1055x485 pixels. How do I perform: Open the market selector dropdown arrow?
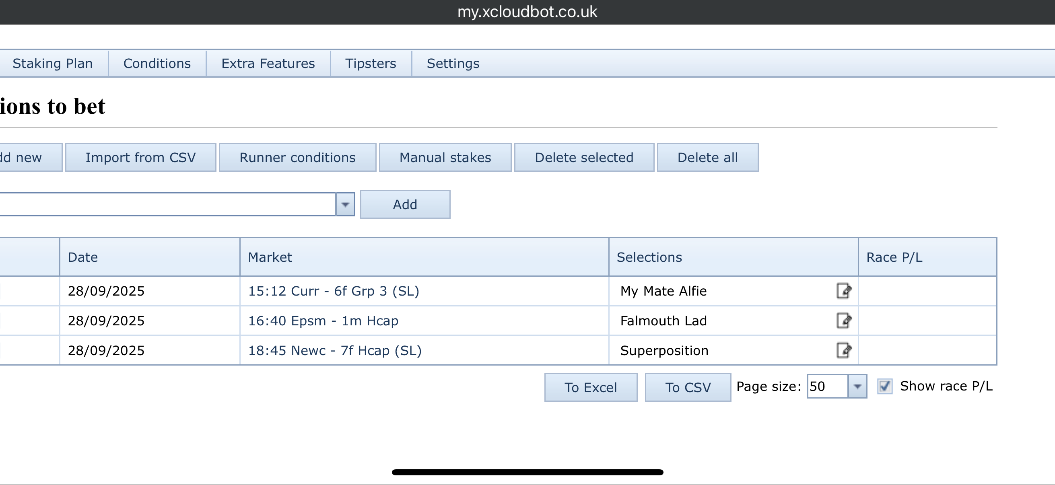[345, 204]
